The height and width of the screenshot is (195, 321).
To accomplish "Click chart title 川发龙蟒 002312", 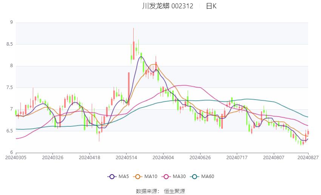I will pyautogui.click(x=168, y=6).
